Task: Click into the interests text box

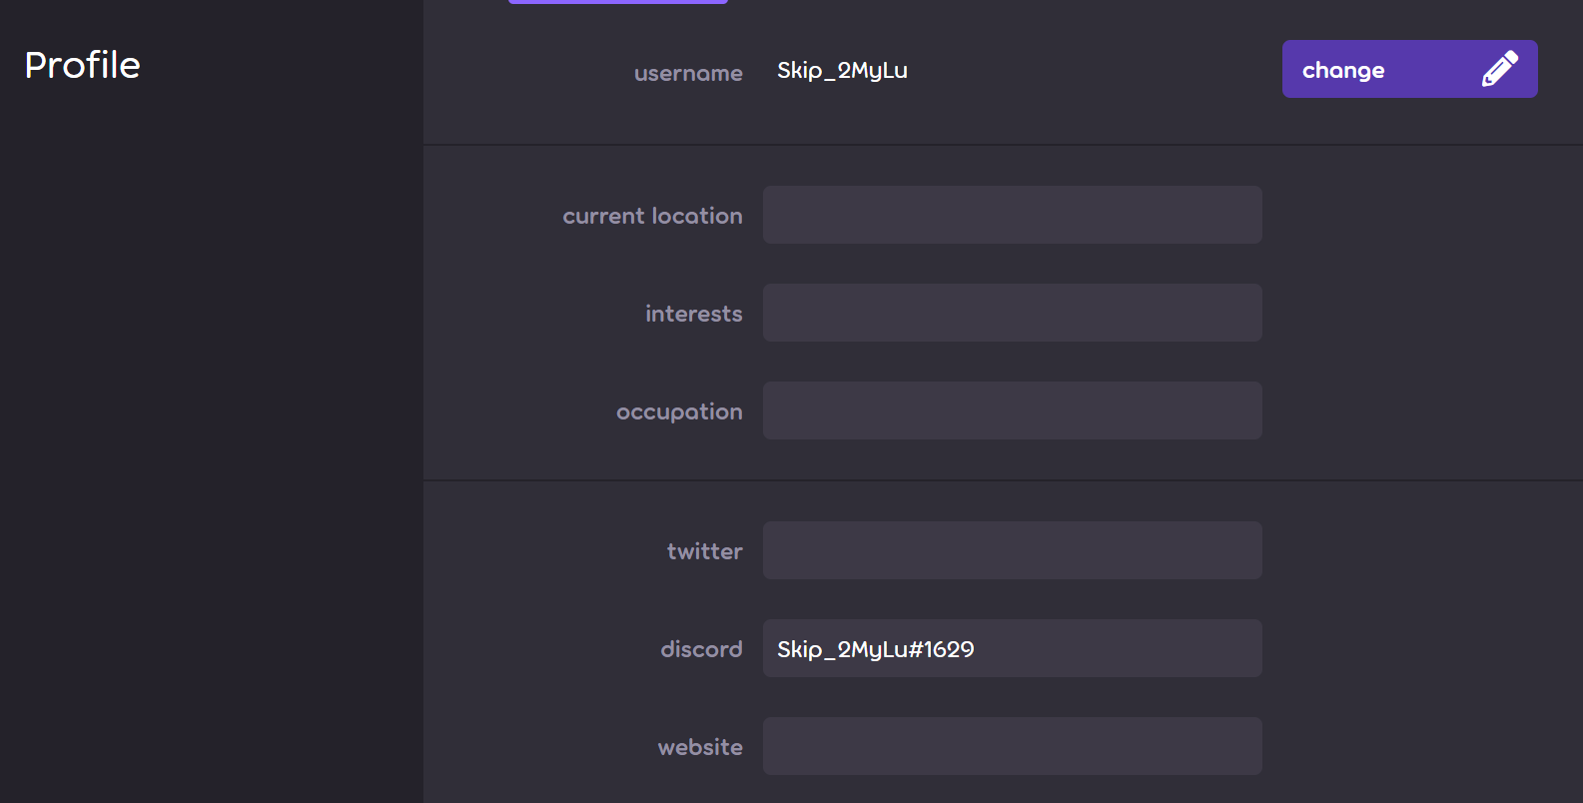Action: coord(1012,313)
